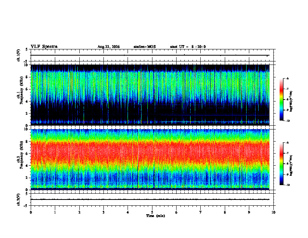Click the ch.1 spectrogram color scale bar
Screen dimensions: 308x238
tap(281, 100)
